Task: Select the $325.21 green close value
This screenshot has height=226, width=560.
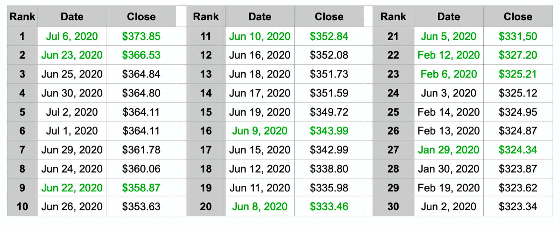Action: click(x=518, y=74)
